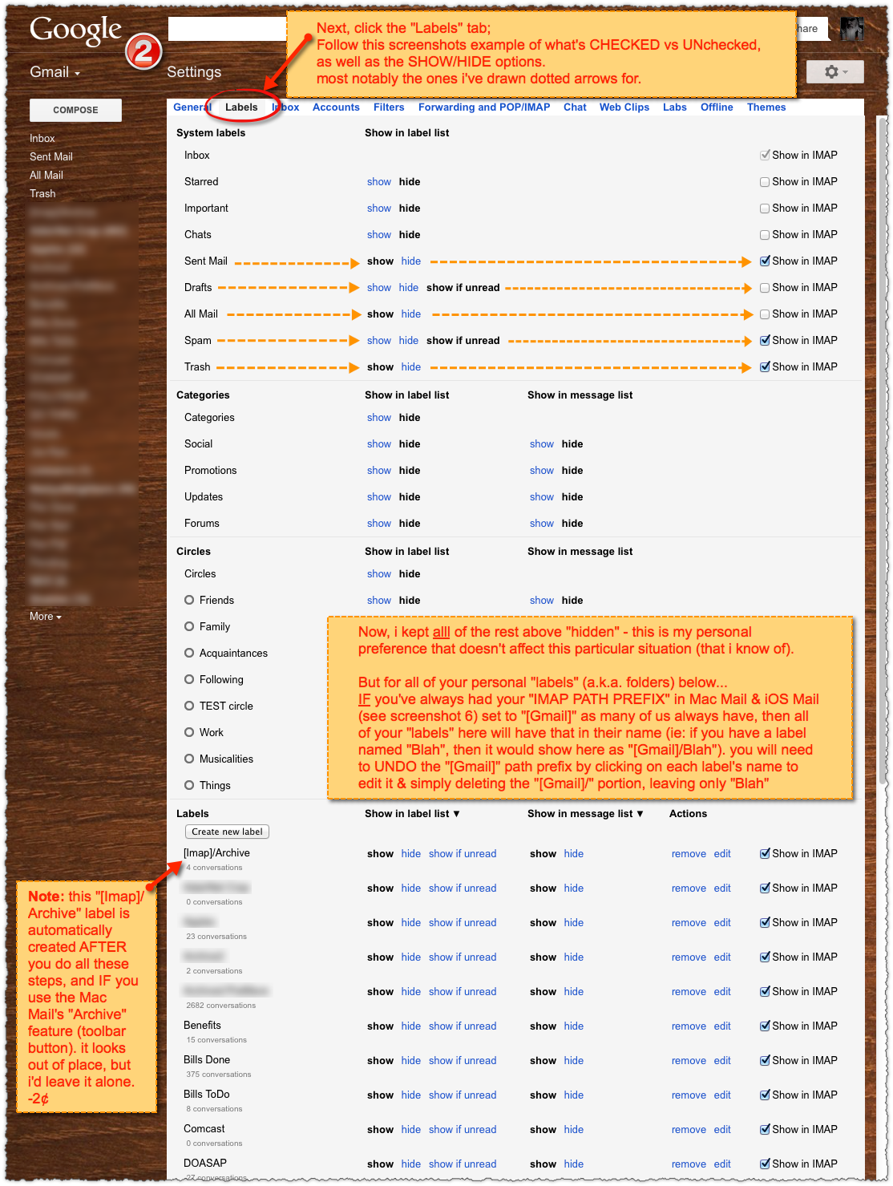Open the Web Clips tab
Viewport: 893px width, 1186px height.
624,107
